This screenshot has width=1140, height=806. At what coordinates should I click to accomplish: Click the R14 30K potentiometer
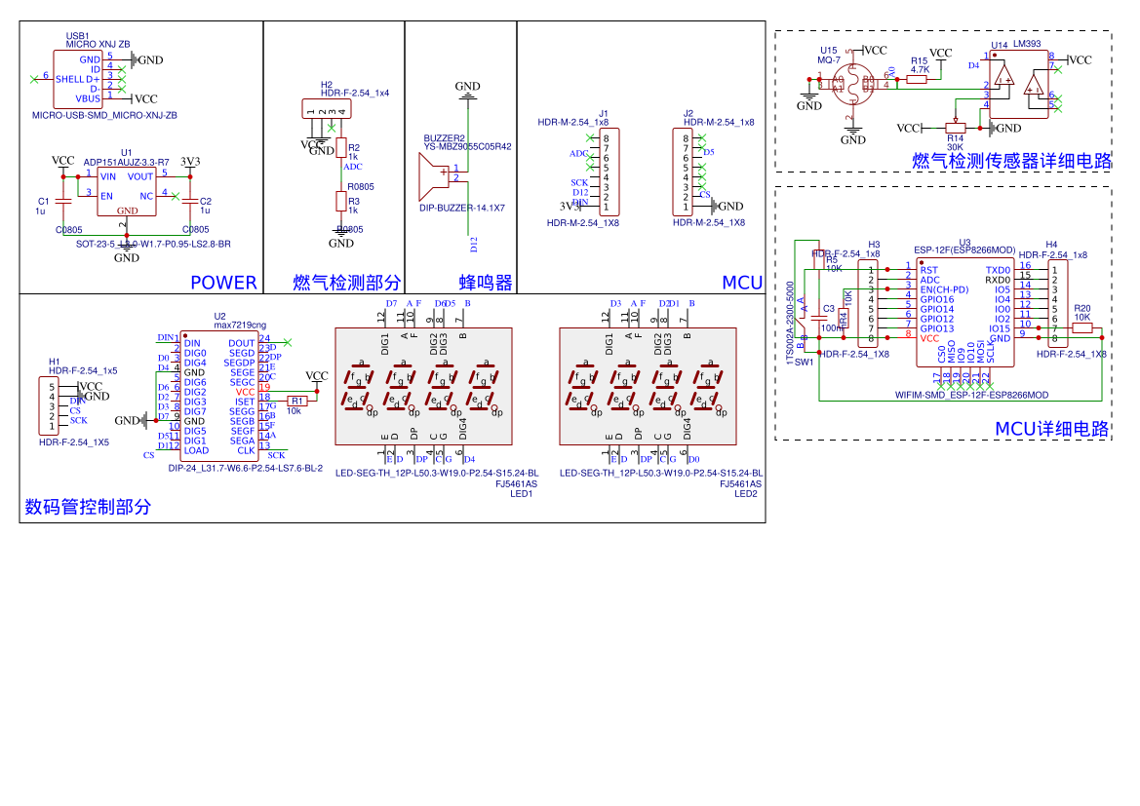[955, 128]
